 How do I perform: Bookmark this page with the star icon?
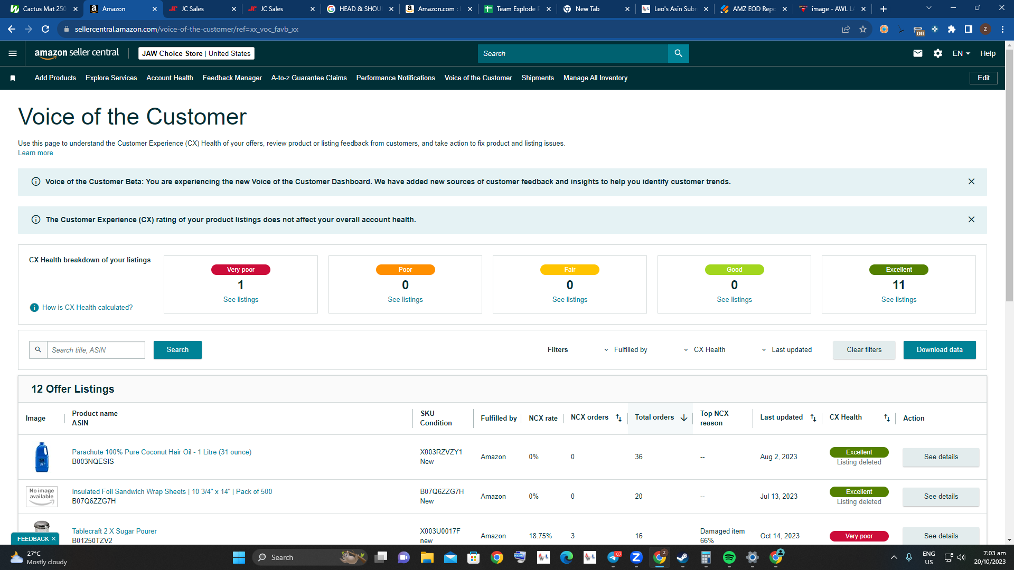click(x=863, y=29)
